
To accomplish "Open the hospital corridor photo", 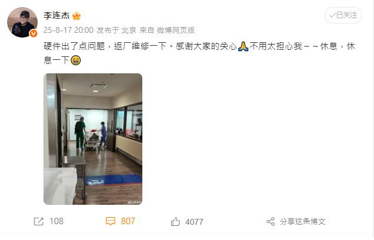I will click(x=93, y=139).
